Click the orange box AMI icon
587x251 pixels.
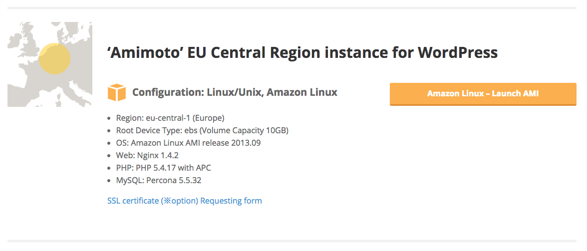(117, 92)
